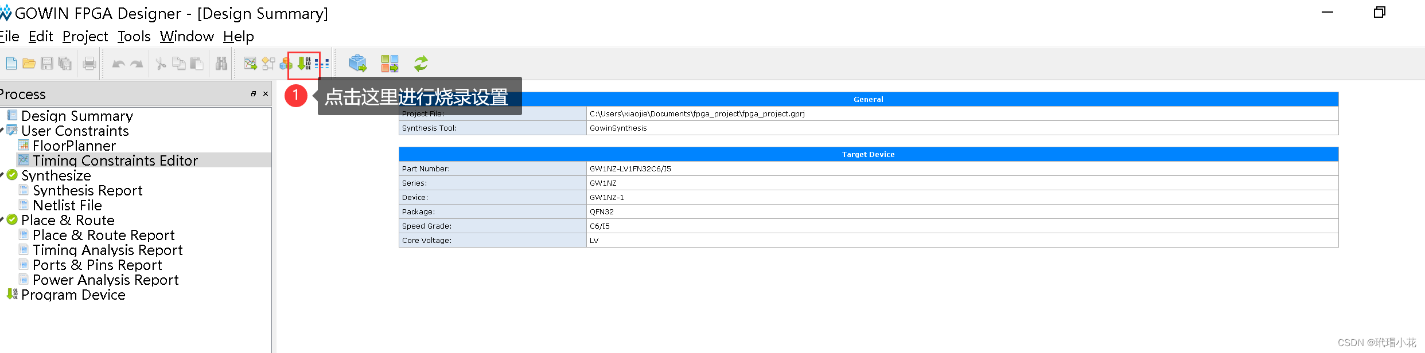This screenshot has width=1425, height=353.
Task: Open Place & Route Report
Action: (x=103, y=235)
